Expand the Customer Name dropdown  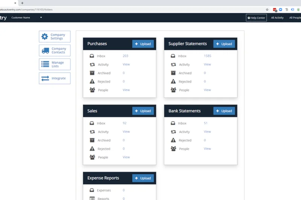pos(41,18)
